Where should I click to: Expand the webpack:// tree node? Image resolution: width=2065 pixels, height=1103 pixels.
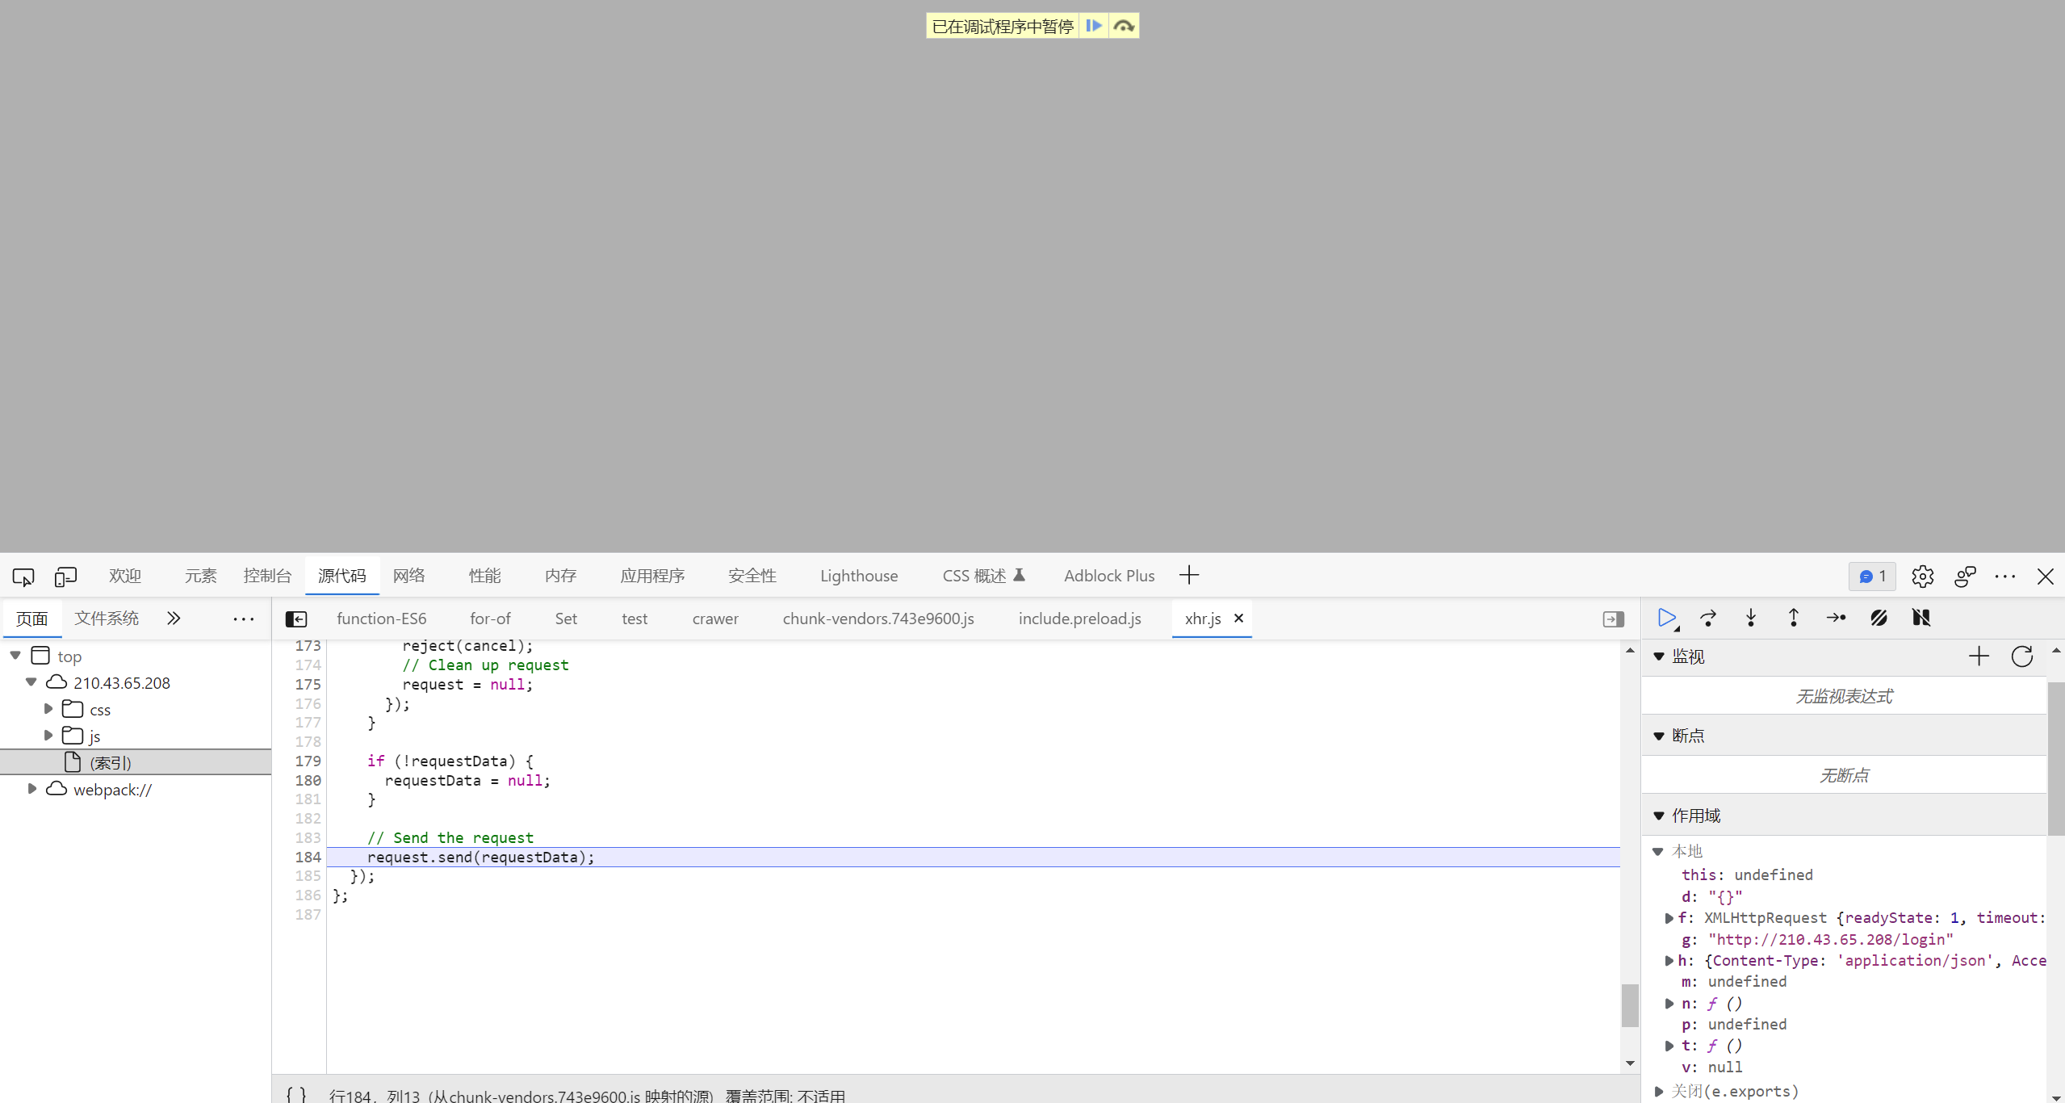(x=32, y=789)
